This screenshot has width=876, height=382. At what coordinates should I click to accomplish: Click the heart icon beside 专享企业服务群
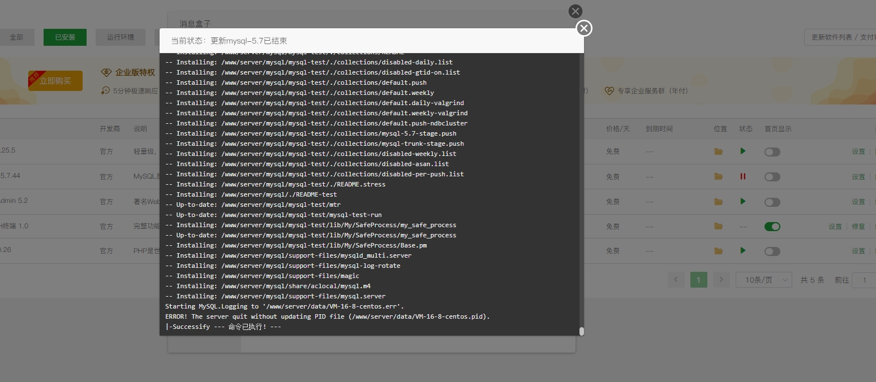coord(609,90)
